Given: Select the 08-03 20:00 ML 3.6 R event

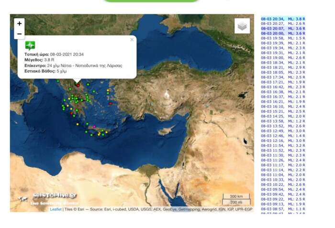Looking at the screenshot, I should 282,33.
